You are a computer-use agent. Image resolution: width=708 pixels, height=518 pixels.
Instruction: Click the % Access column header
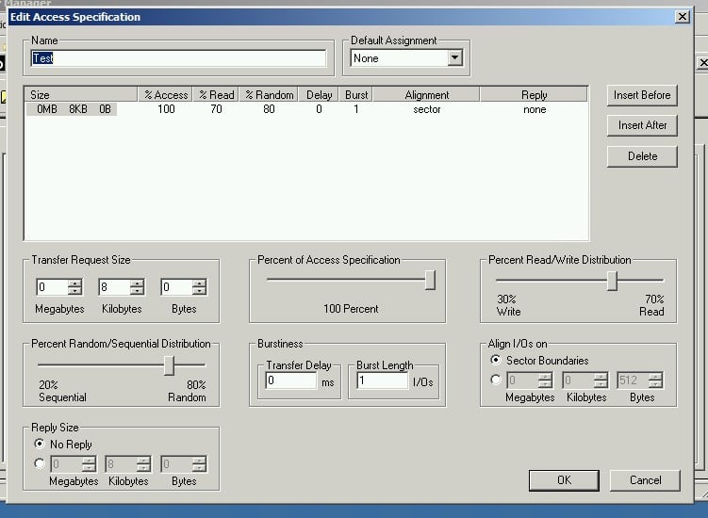165,95
